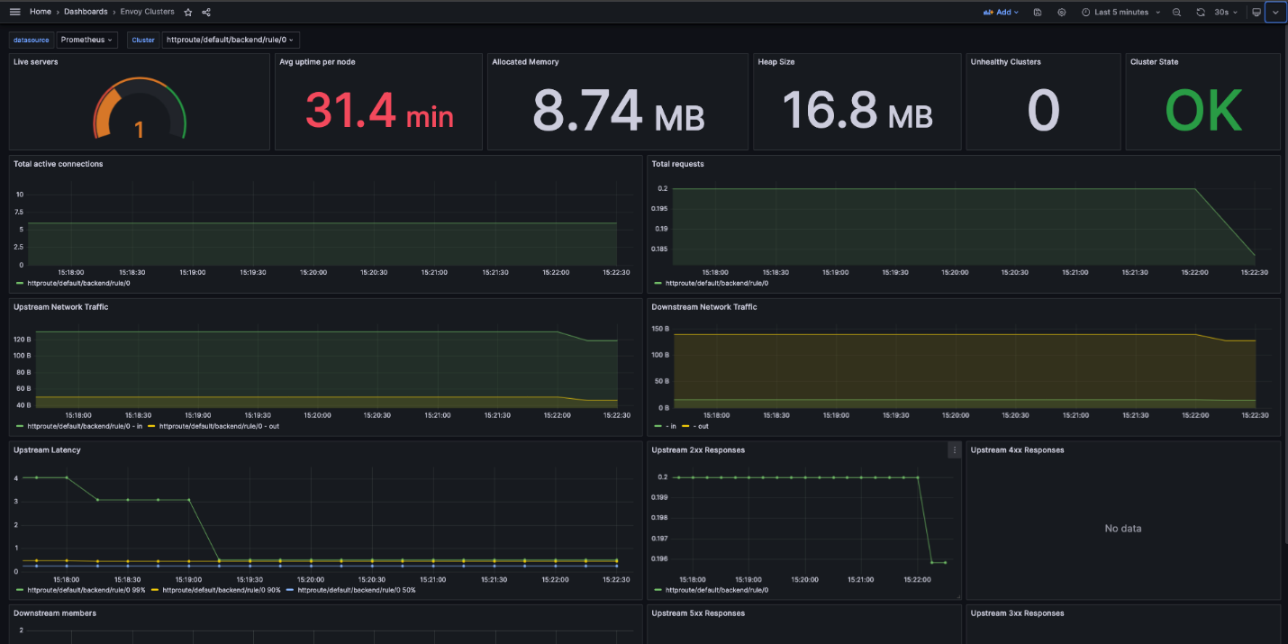Open the 30s refresh interval dropdown

pos(1225,13)
